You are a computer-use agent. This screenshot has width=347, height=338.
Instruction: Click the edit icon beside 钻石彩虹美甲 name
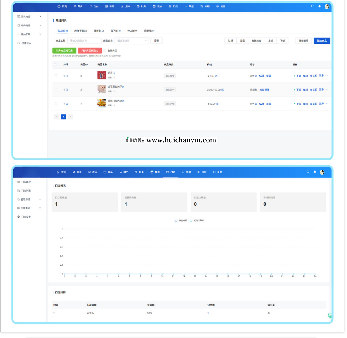(x=123, y=87)
